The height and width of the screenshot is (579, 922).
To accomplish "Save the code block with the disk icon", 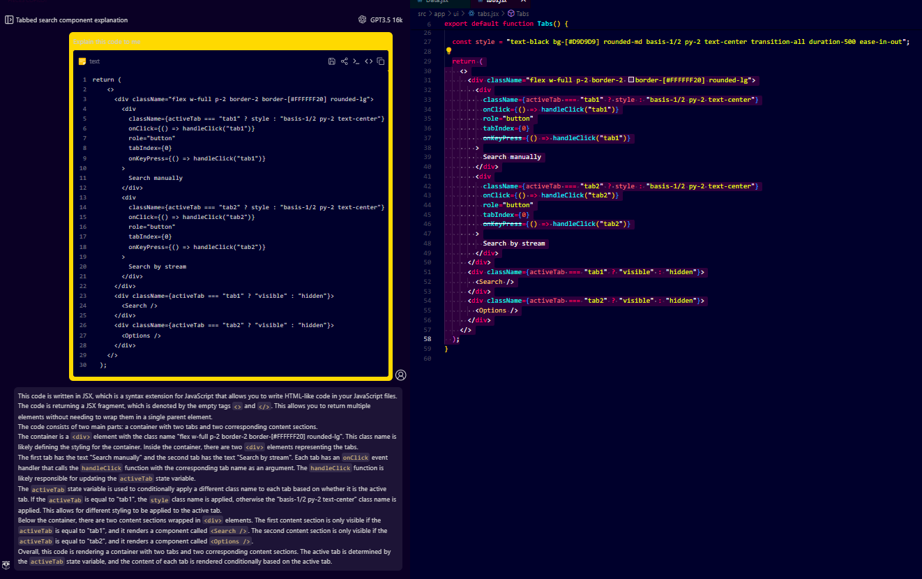I will (x=332, y=61).
